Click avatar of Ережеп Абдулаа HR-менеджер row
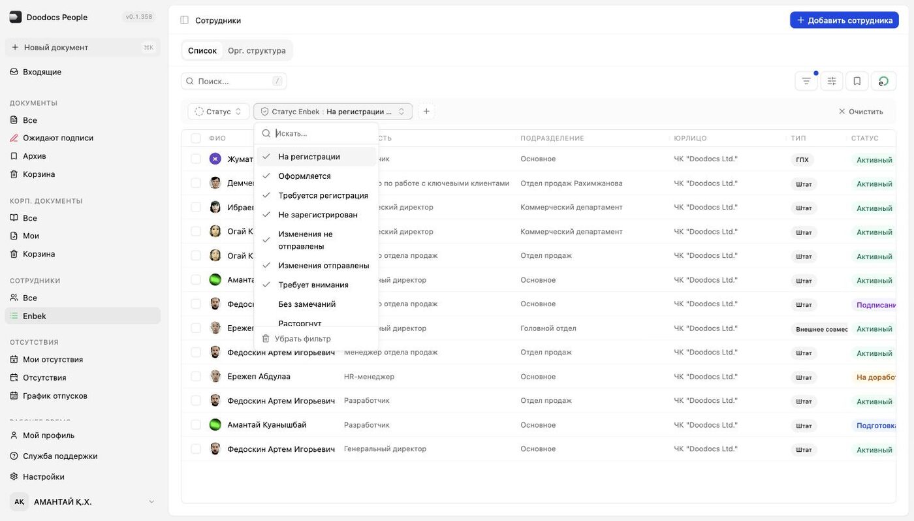The width and height of the screenshot is (914, 521). (215, 376)
